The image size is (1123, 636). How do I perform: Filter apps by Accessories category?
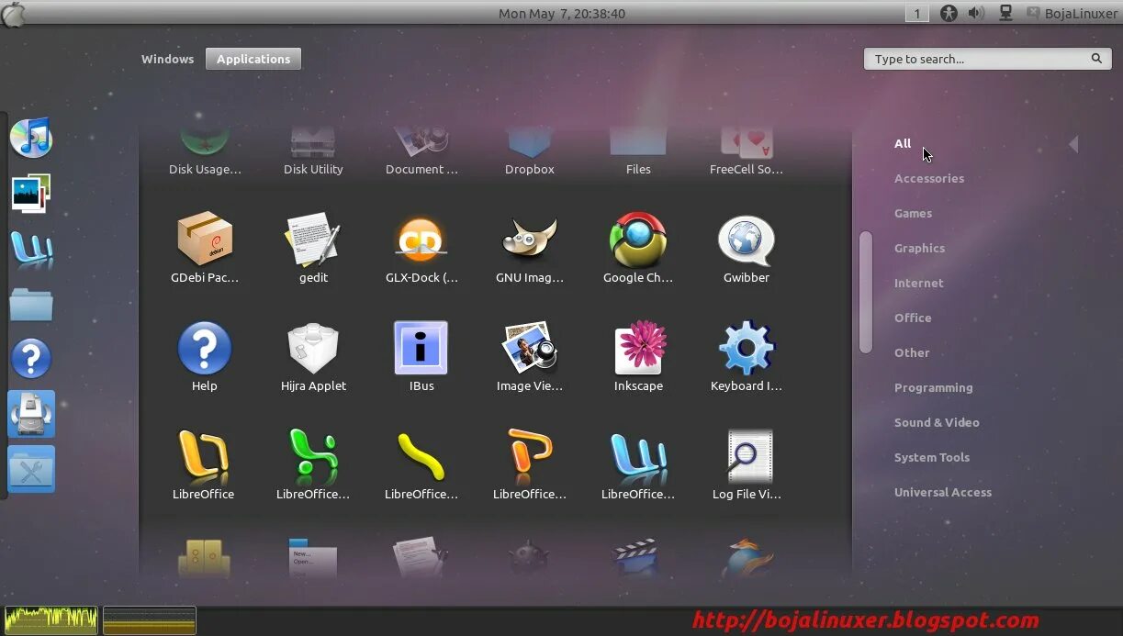click(929, 178)
